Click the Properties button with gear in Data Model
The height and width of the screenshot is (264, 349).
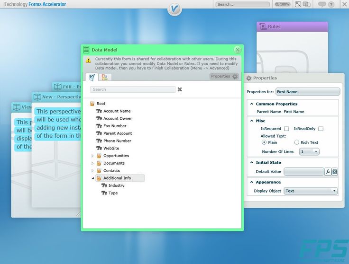[x=224, y=76]
